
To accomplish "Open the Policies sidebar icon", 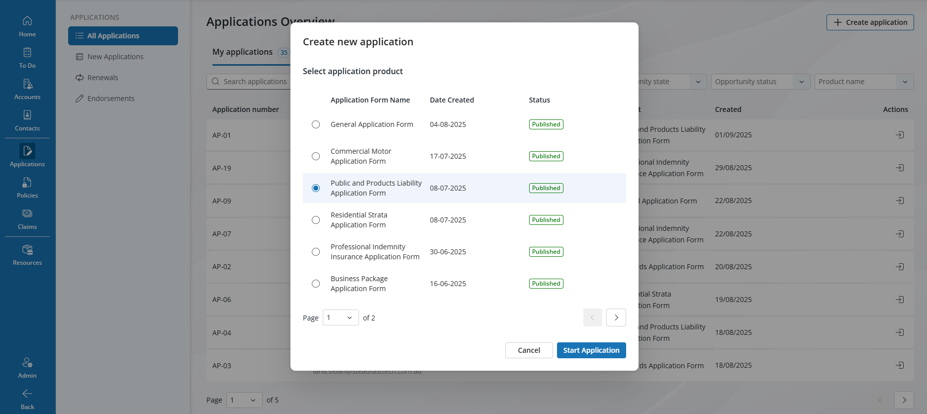I will [27, 183].
